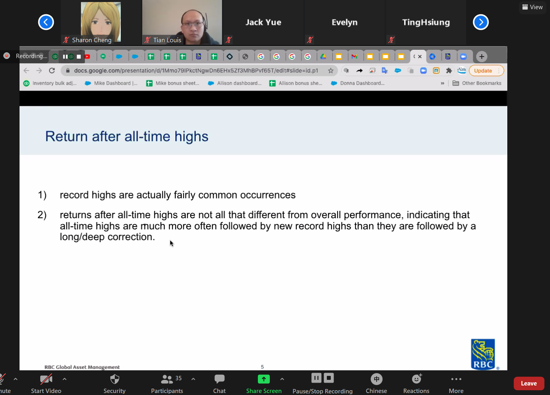Viewport: 550px width, 395px height.
Task: Open a new browser tab
Action: click(x=481, y=57)
